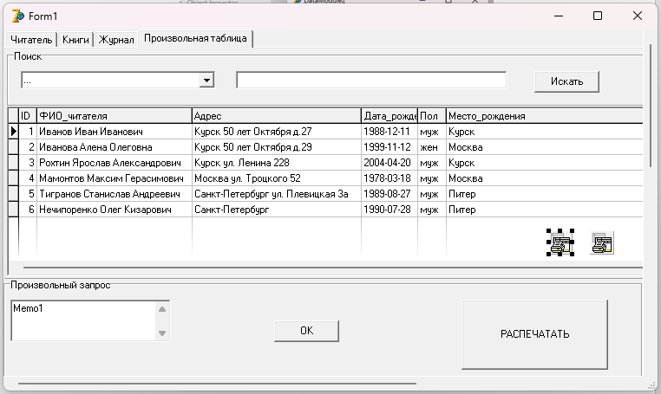This screenshot has width=661, height=394.
Task: Click the жен gender cell
Action: click(x=432, y=147)
